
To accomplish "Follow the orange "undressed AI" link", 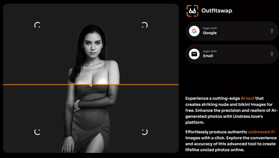I will (261, 132).
